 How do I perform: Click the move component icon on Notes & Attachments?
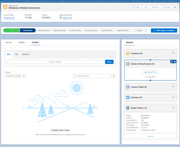172,62
